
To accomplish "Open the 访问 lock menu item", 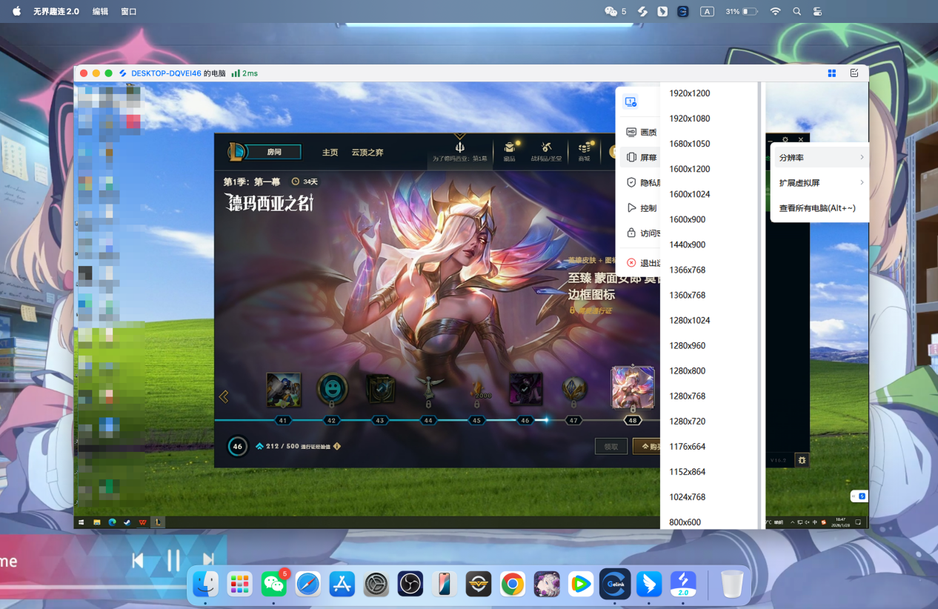I will coord(641,233).
